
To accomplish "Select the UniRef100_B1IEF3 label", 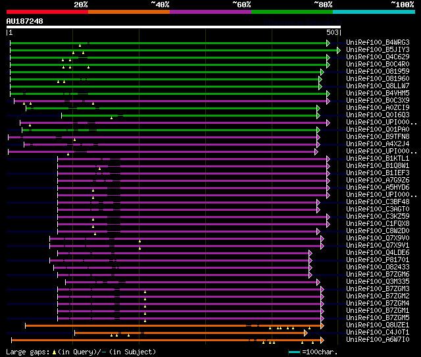I will [378, 173].
